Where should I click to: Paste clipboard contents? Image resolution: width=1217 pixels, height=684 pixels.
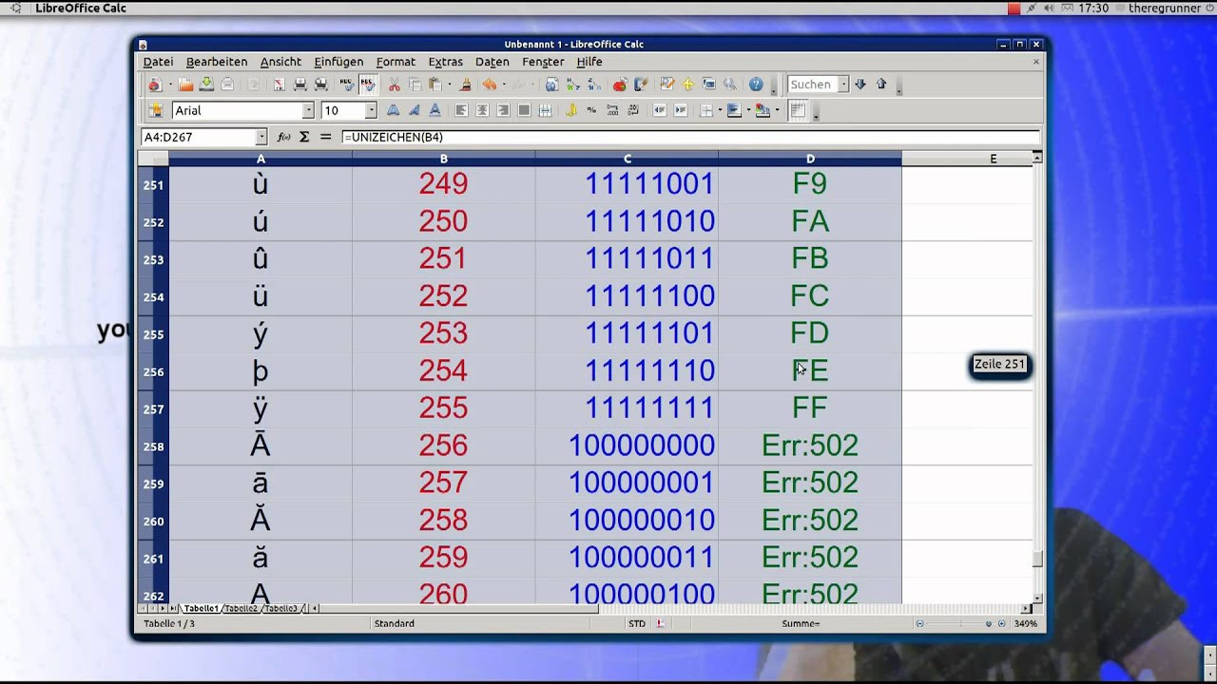point(435,85)
